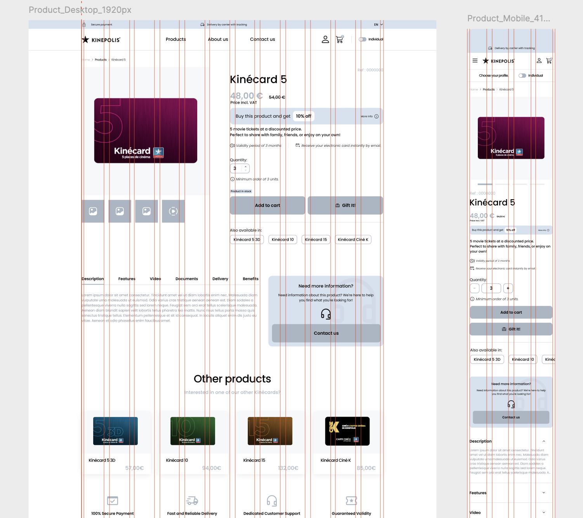Expand the Features section in the mobile frame
The width and height of the screenshot is (583, 518).
tap(544, 493)
